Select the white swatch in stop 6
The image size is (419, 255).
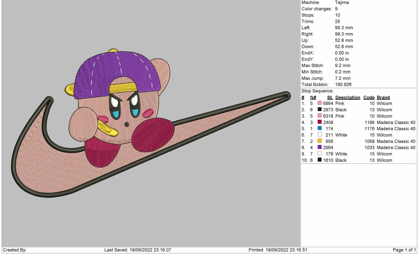[320, 135]
